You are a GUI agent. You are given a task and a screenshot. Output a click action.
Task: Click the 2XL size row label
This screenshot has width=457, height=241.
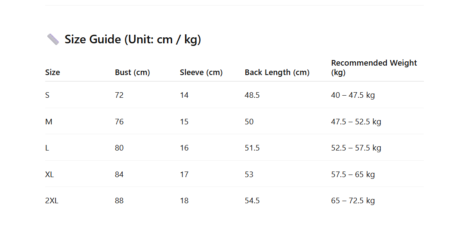[52, 201]
